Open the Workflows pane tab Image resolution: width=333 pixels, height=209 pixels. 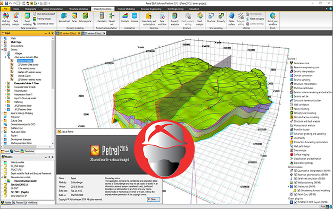tap(31, 203)
